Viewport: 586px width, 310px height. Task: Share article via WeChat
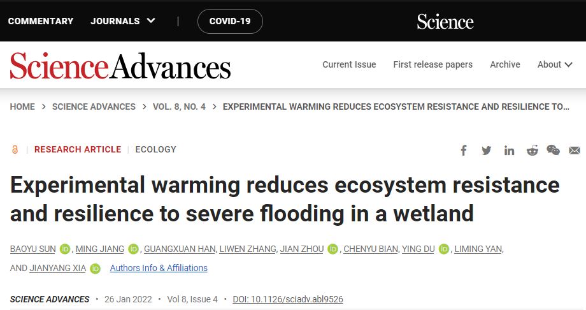click(553, 151)
